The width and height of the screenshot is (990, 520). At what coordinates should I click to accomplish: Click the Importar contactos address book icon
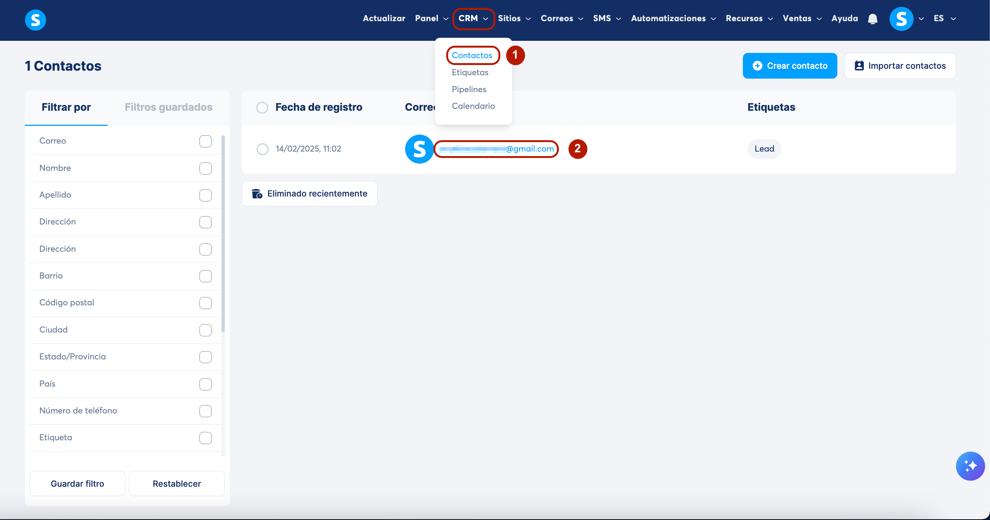[859, 66]
